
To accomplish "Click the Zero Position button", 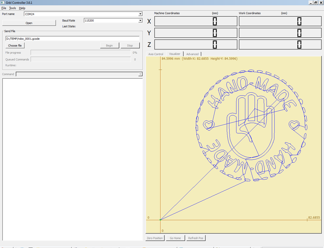I will coord(155,238).
